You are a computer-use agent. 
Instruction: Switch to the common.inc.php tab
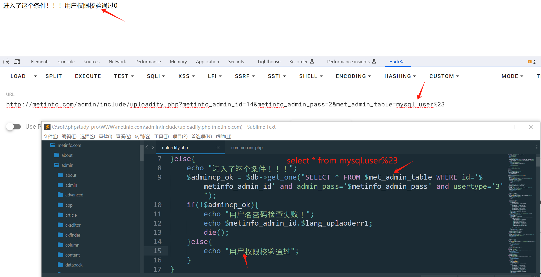coord(247,148)
